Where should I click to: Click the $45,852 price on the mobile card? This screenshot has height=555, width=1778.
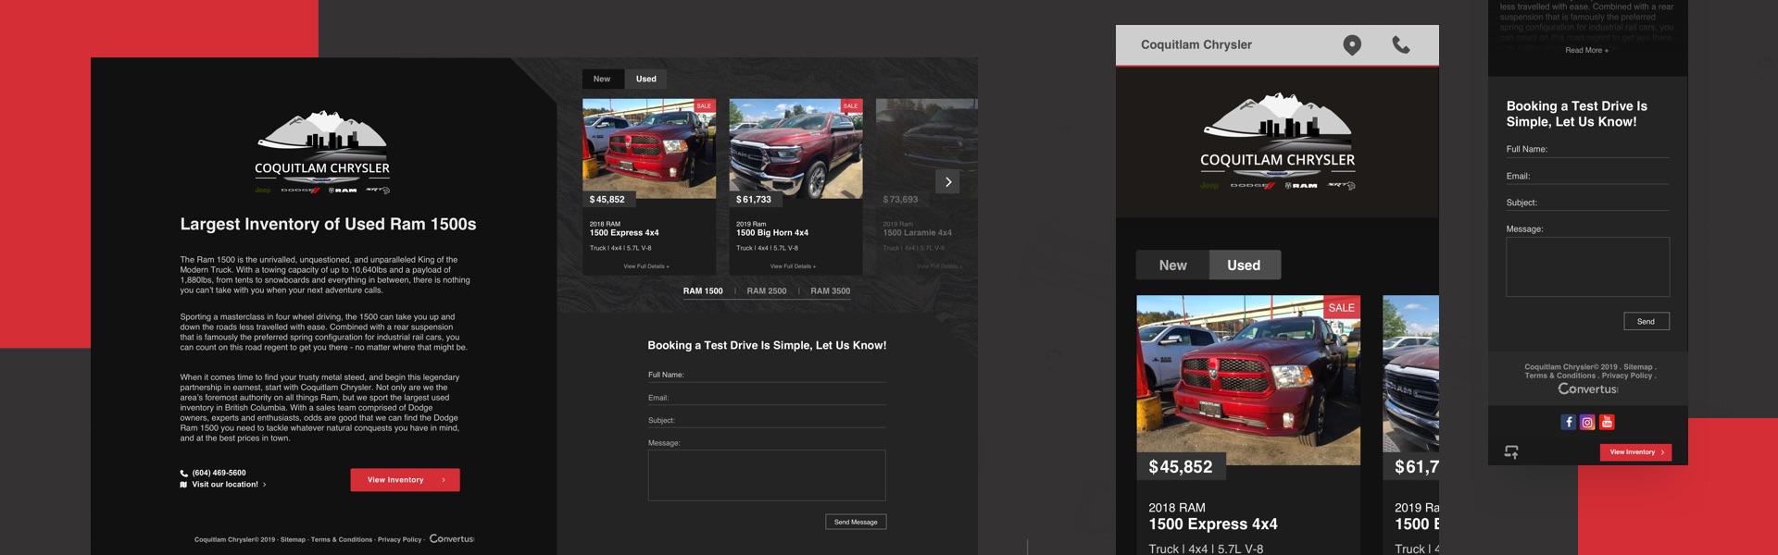coord(1181,467)
